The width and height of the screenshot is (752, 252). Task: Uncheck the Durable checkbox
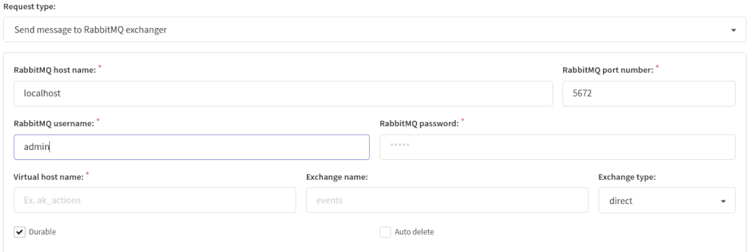(19, 232)
